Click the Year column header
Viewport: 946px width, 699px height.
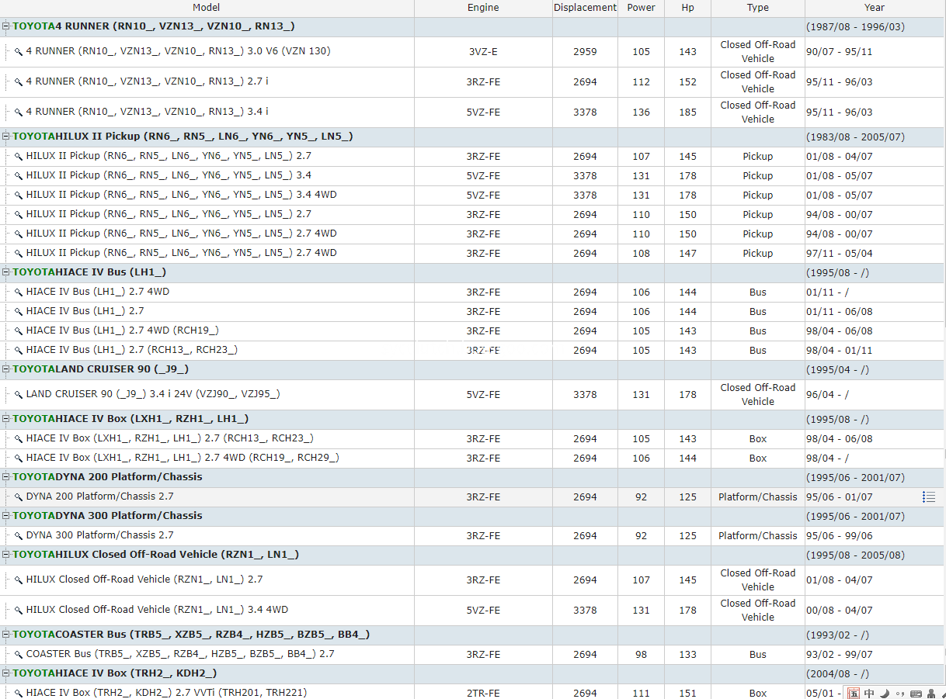tap(875, 8)
